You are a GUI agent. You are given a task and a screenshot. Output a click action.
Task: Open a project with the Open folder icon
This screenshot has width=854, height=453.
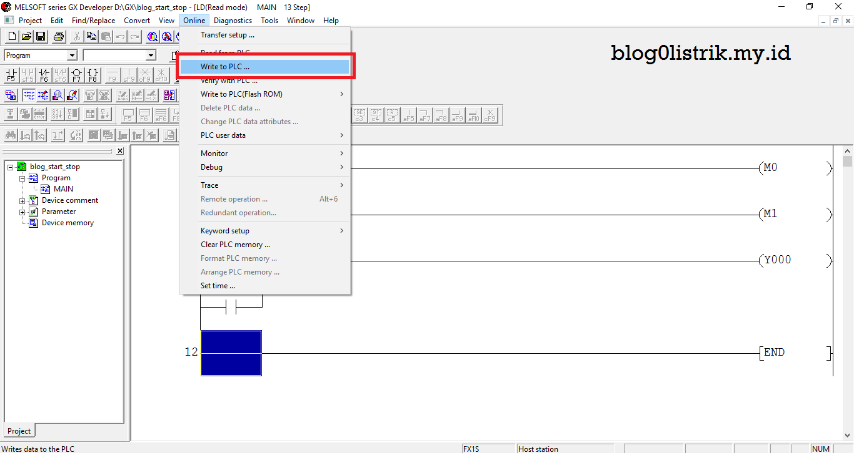(x=26, y=36)
